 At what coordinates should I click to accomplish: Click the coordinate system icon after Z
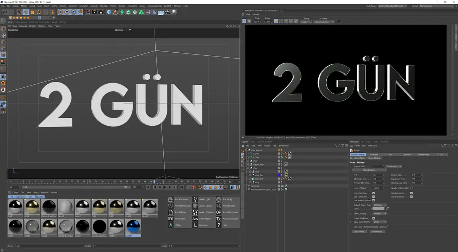[80, 12]
